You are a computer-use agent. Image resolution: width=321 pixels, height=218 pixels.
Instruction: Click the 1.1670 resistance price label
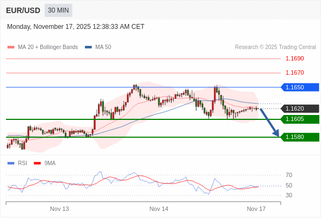294,72
